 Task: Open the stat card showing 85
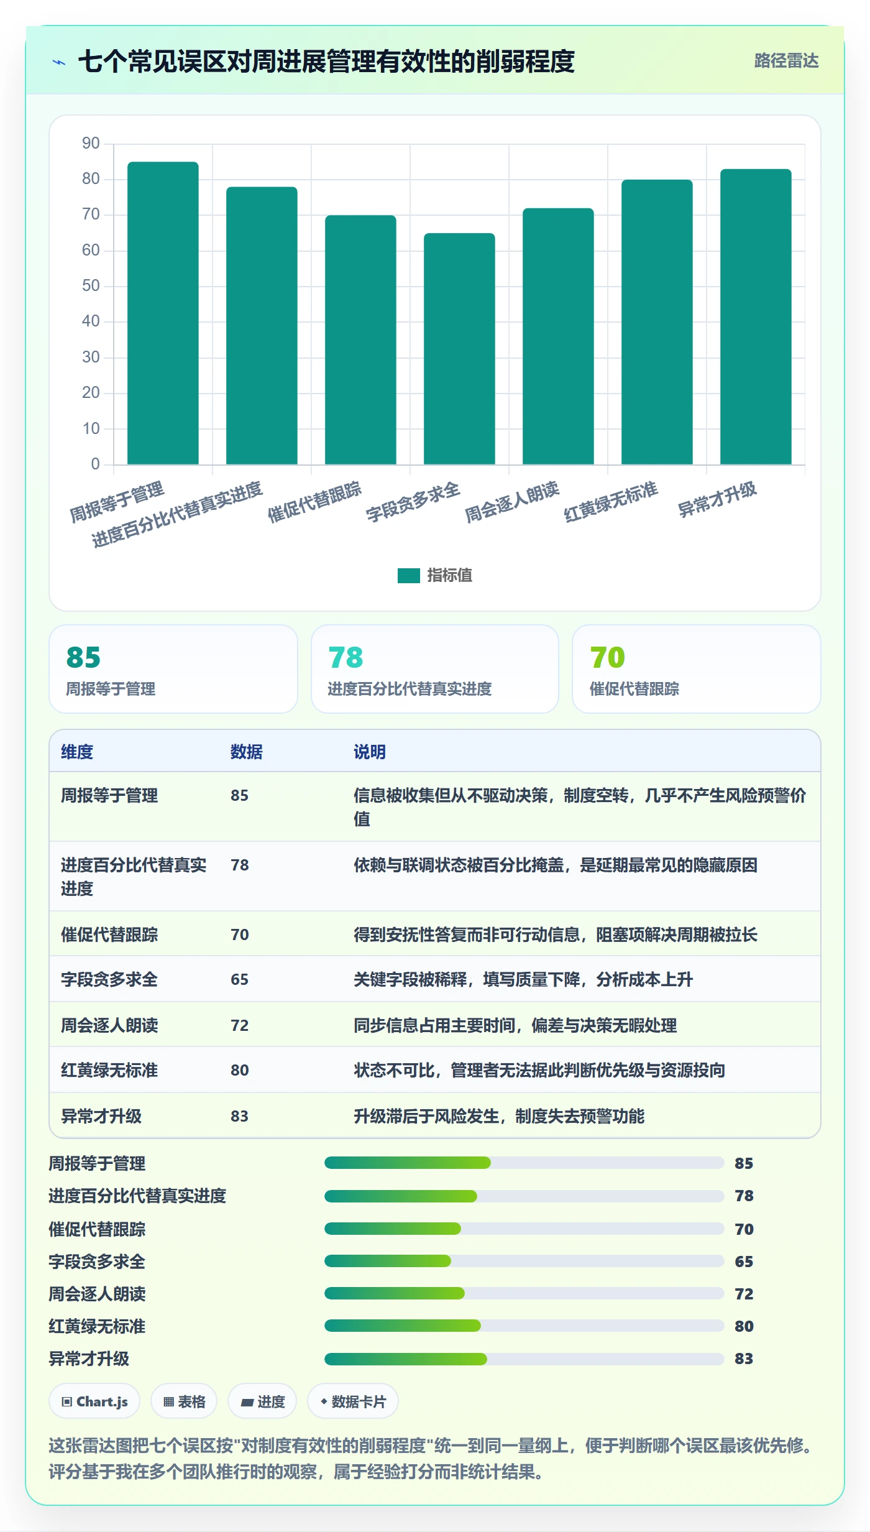173,669
